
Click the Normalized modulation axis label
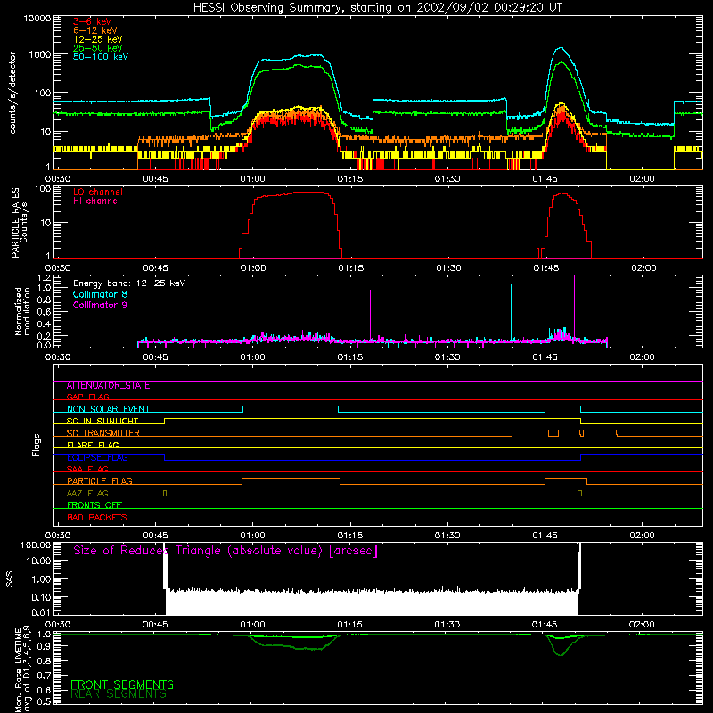point(22,311)
